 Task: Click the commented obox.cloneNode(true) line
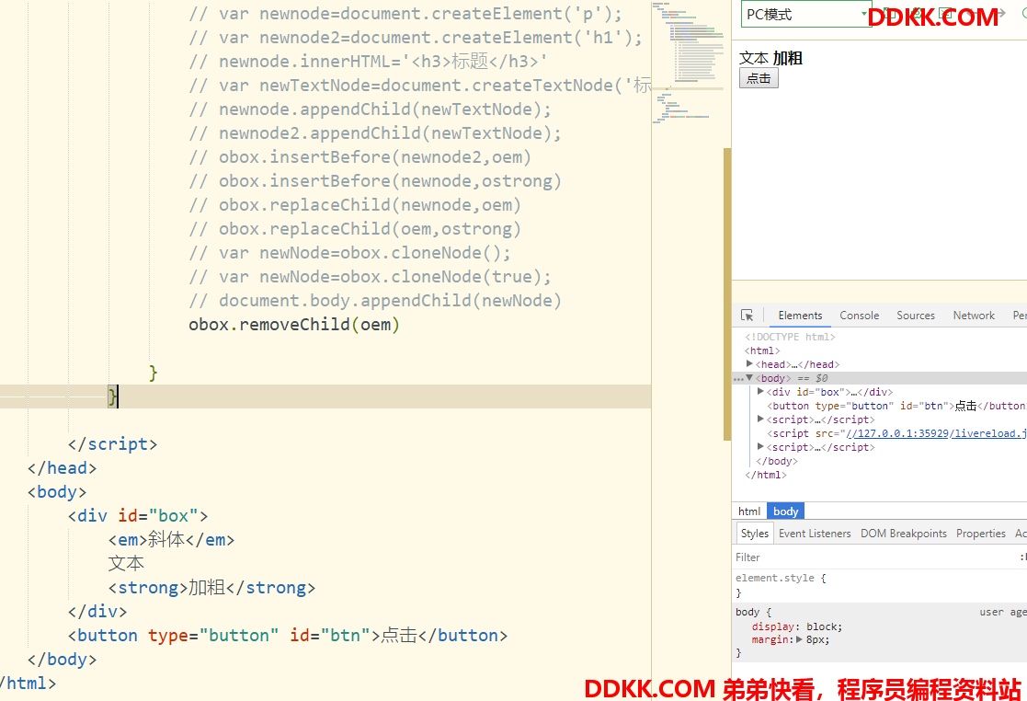tap(370, 277)
